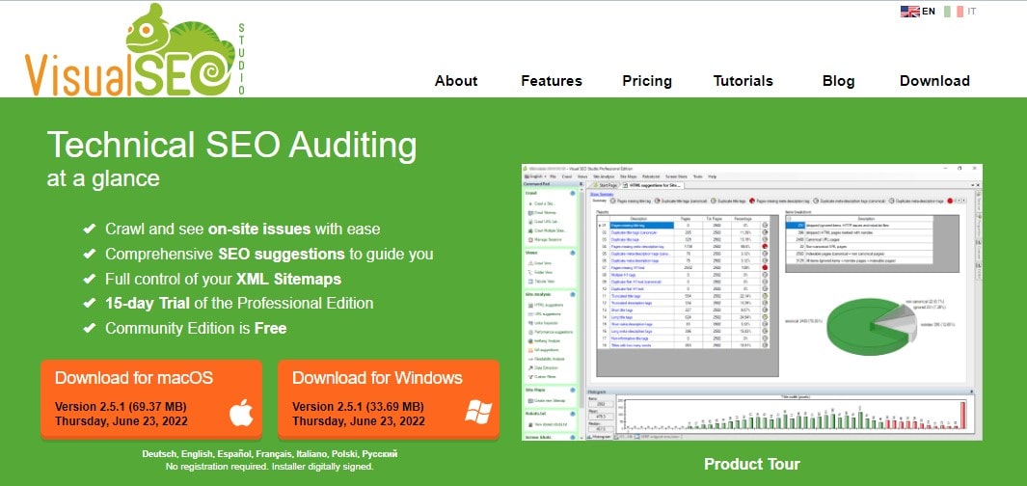Navigate to Tutorials
This screenshot has width=1027, height=486.
pos(743,81)
